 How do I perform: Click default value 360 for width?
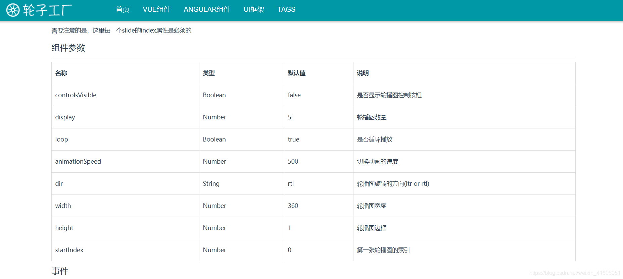[x=293, y=206]
